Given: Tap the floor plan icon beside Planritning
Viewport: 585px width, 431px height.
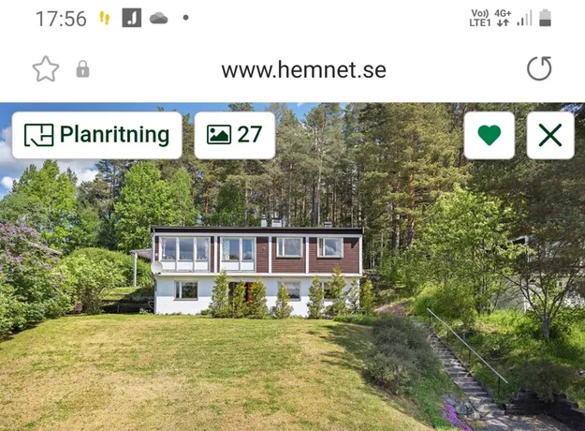Looking at the screenshot, I should [38, 135].
